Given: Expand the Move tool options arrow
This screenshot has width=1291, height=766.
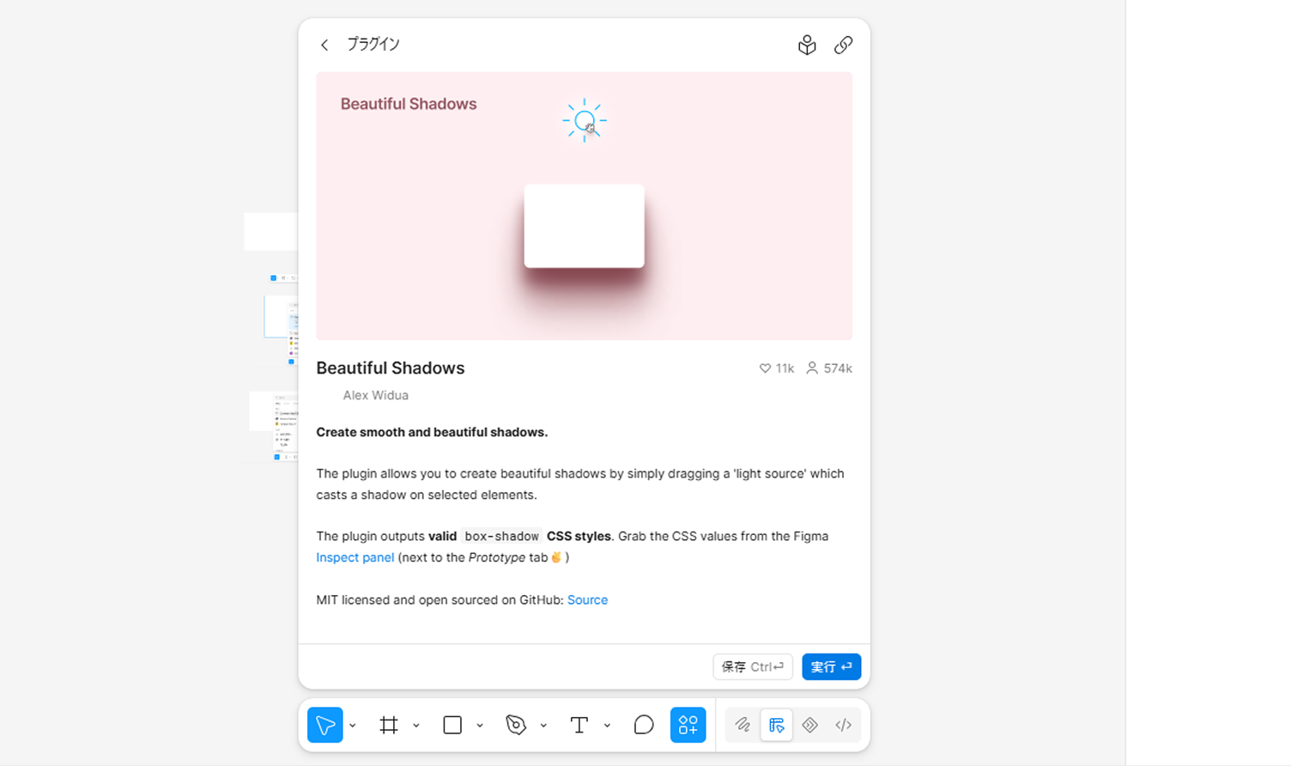Looking at the screenshot, I should pyautogui.click(x=353, y=726).
